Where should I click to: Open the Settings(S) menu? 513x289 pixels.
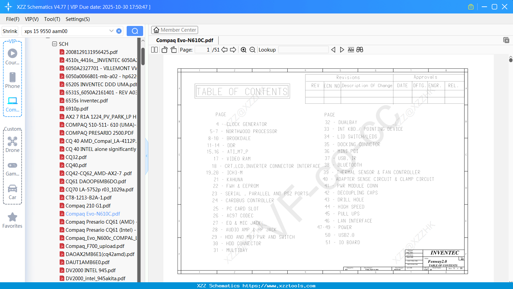[78, 19]
